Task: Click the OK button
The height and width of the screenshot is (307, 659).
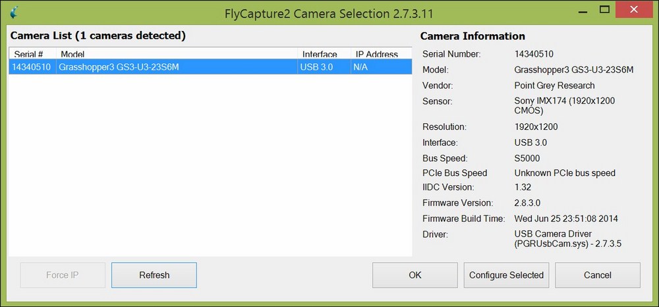Action: pos(415,275)
